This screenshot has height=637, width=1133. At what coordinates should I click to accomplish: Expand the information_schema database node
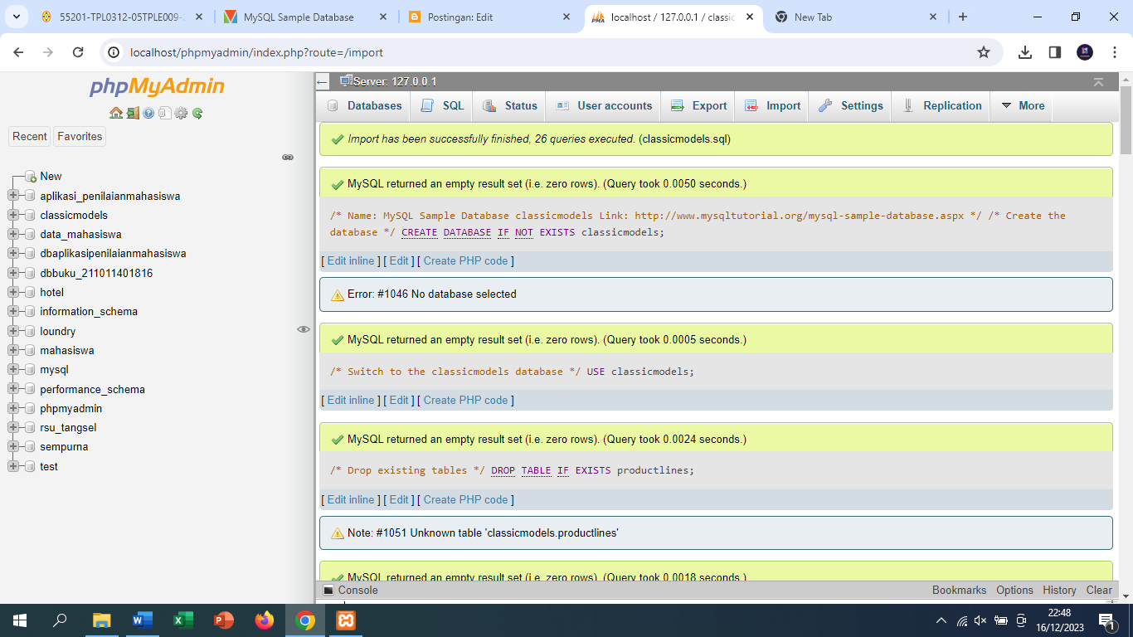tap(13, 311)
